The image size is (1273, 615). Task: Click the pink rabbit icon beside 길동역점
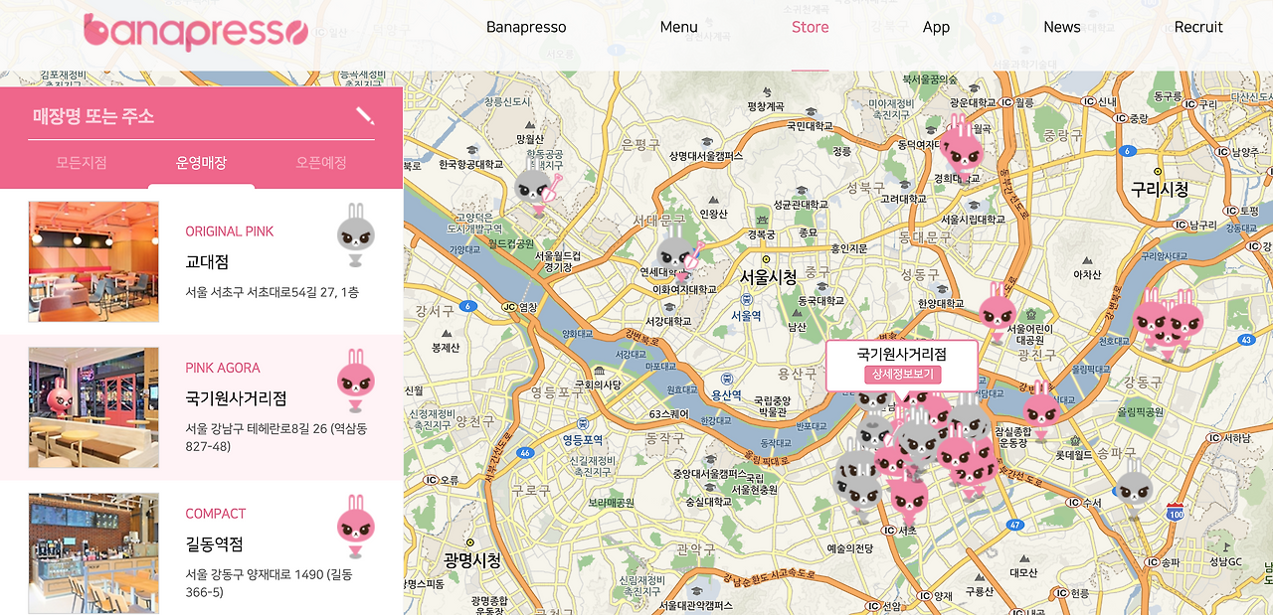click(355, 528)
